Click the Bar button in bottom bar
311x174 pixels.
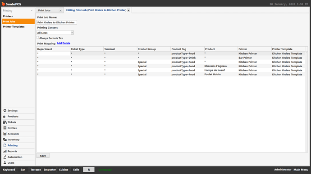point(23,170)
